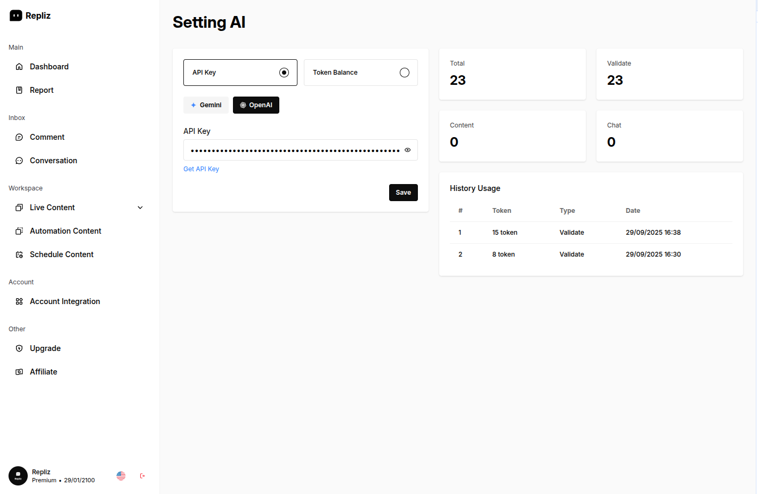Open Affiliate from the sidebar

(43, 372)
